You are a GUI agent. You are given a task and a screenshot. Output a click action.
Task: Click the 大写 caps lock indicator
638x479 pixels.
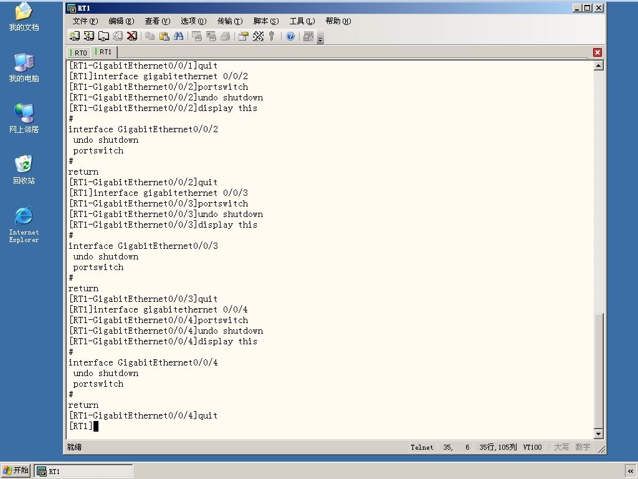561,447
